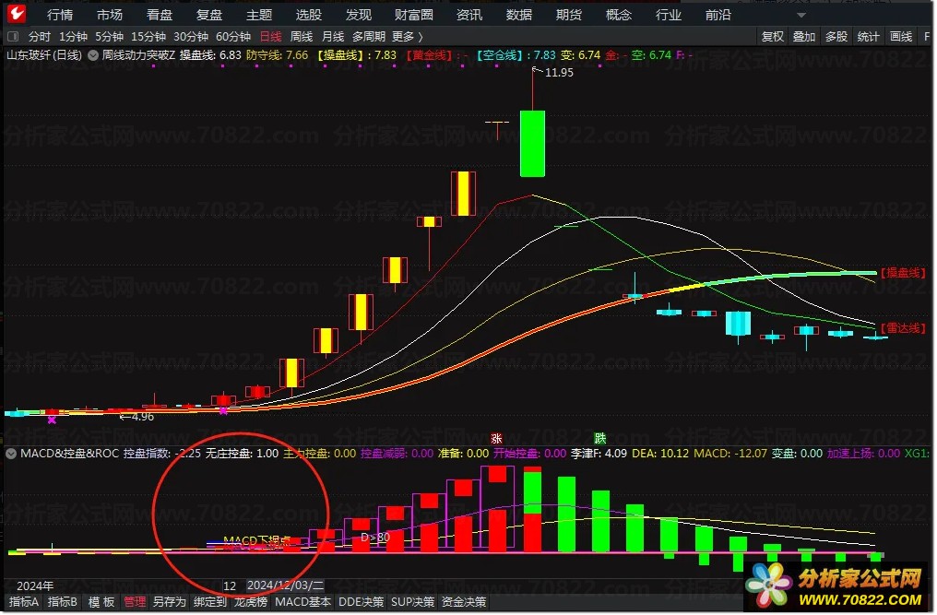
Task: Open the 行情 menu
Action: [x=60, y=15]
